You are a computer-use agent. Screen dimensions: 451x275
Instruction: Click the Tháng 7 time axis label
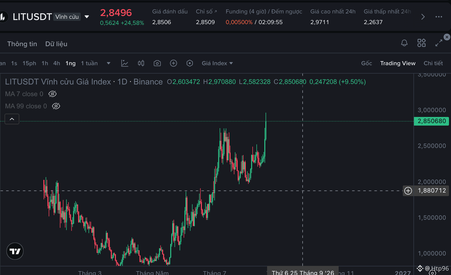(214, 273)
